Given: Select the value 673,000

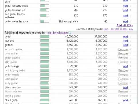Looking at the screenshot, I should point(102,66).
